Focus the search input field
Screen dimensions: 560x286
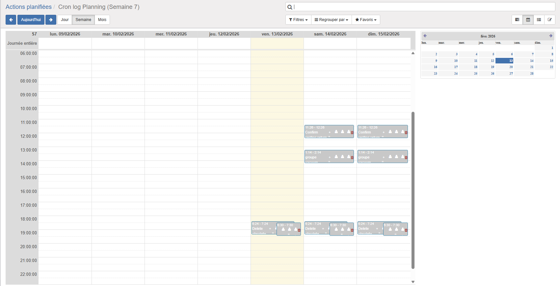(421, 7)
